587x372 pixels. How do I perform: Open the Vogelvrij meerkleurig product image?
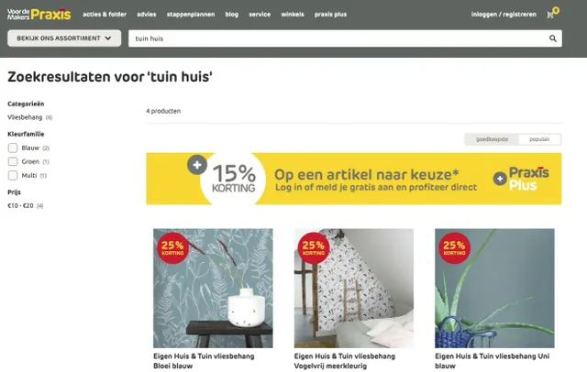point(354,289)
